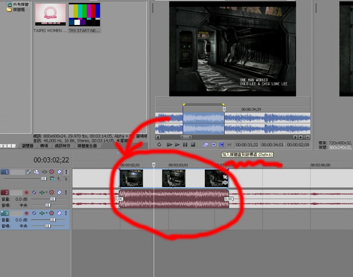Switch to the 轉場 tab
Screen dimensions: 353x277
pos(44,146)
